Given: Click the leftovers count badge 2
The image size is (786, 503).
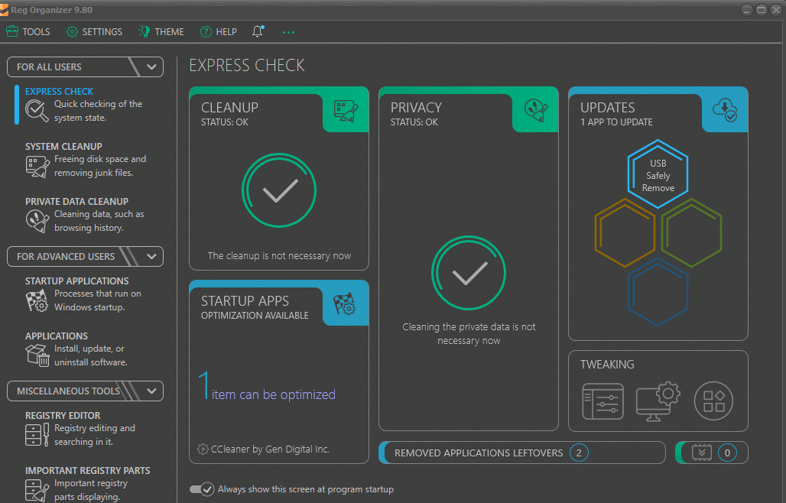Looking at the screenshot, I should (x=579, y=453).
